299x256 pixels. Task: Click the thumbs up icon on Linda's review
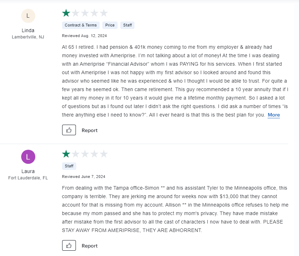[69, 130]
